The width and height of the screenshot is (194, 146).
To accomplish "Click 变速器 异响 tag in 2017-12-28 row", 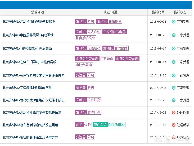I will [85, 75].
